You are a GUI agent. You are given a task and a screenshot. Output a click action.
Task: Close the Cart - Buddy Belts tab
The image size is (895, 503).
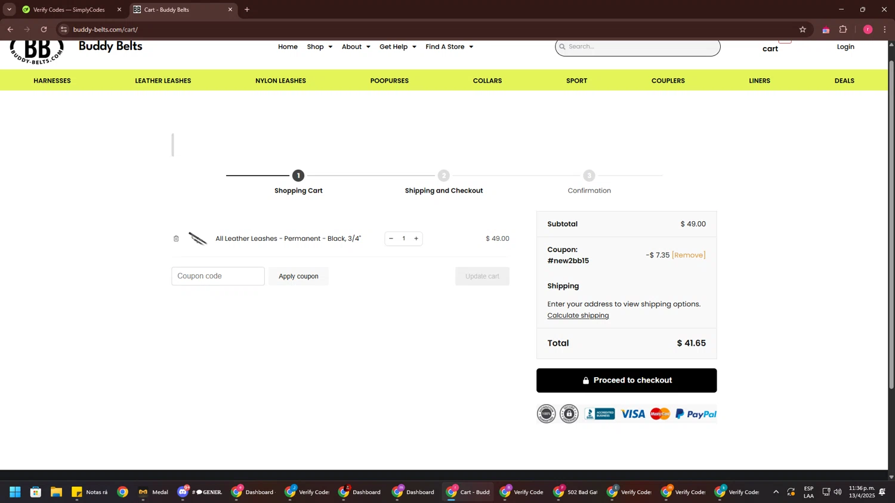(230, 10)
